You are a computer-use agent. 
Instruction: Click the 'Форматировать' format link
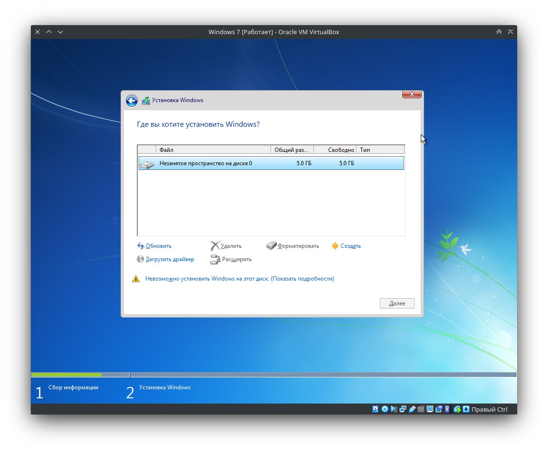pos(298,246)
